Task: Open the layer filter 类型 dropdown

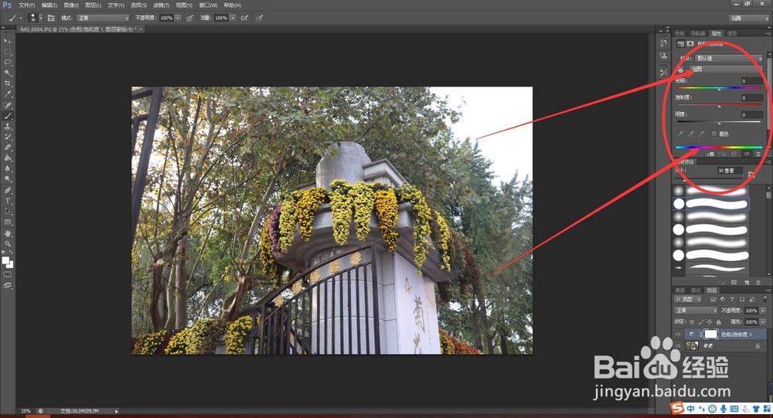Action: [x=688, y=299]
